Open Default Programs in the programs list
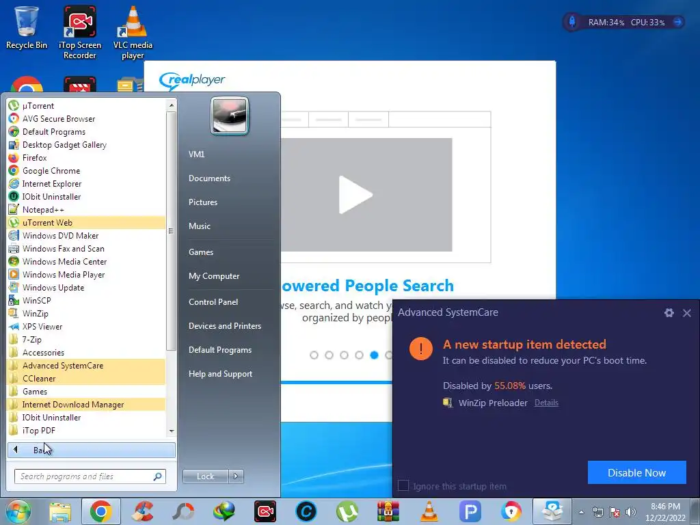Viewport: 700px width, 525px height. point(86,132)
